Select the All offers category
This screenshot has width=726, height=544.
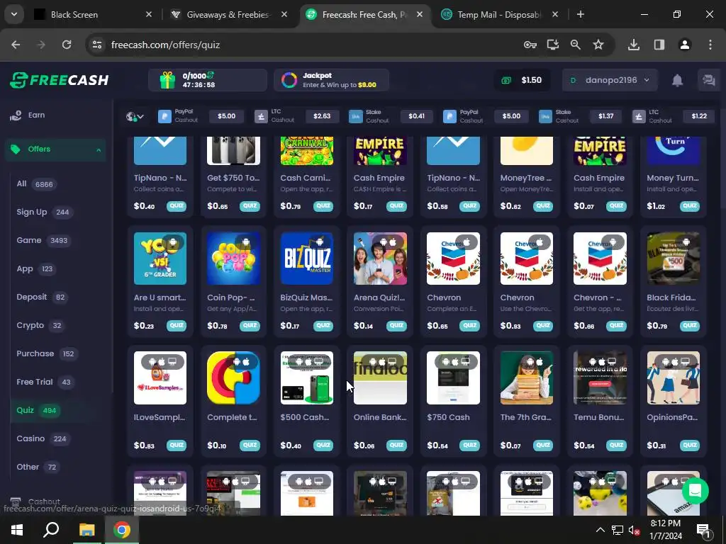point(36,184)
